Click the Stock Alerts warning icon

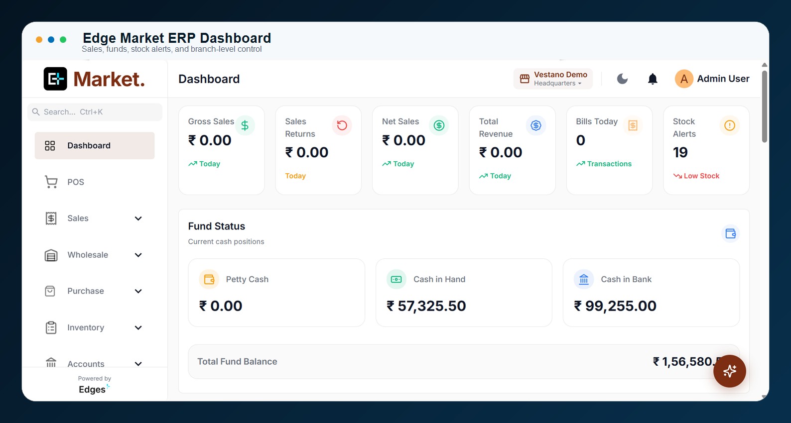click(730, 125)
